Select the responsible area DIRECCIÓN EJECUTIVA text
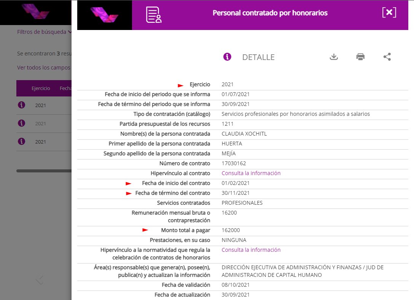414x300 pixels. coord(302,271)
